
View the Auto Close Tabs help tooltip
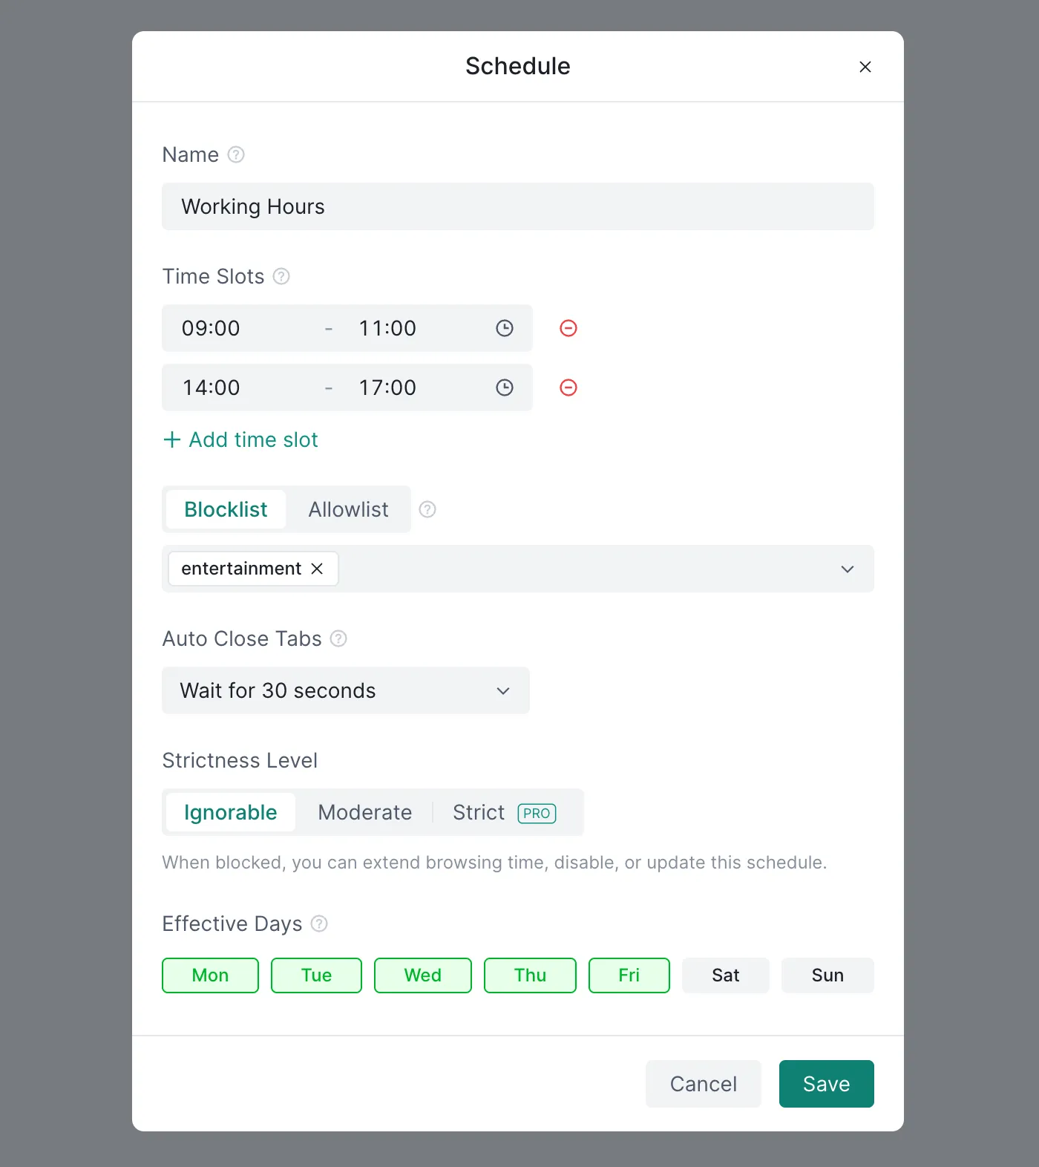pos(338,638)
